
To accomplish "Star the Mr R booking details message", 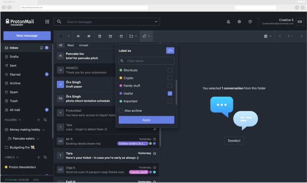I will [x=155, y=139].
